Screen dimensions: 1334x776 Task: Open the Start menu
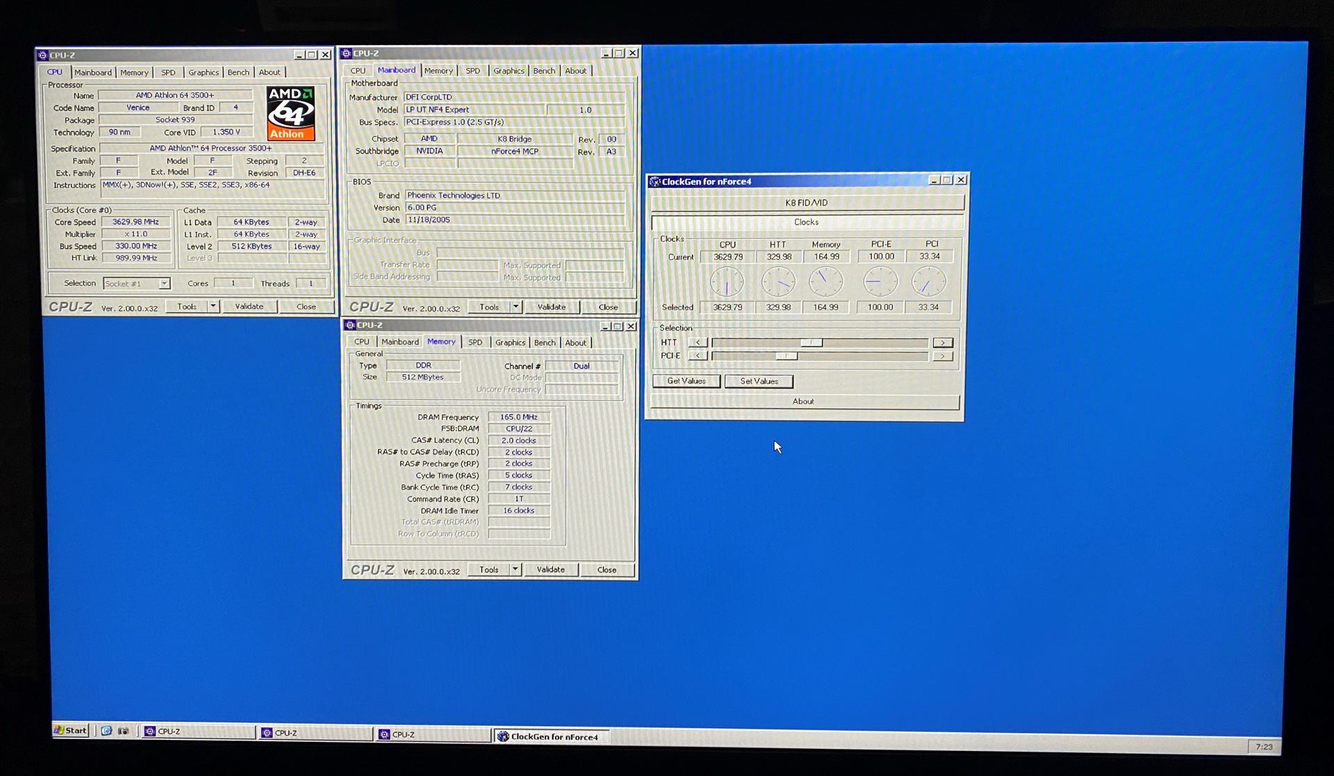click(71, 730)
